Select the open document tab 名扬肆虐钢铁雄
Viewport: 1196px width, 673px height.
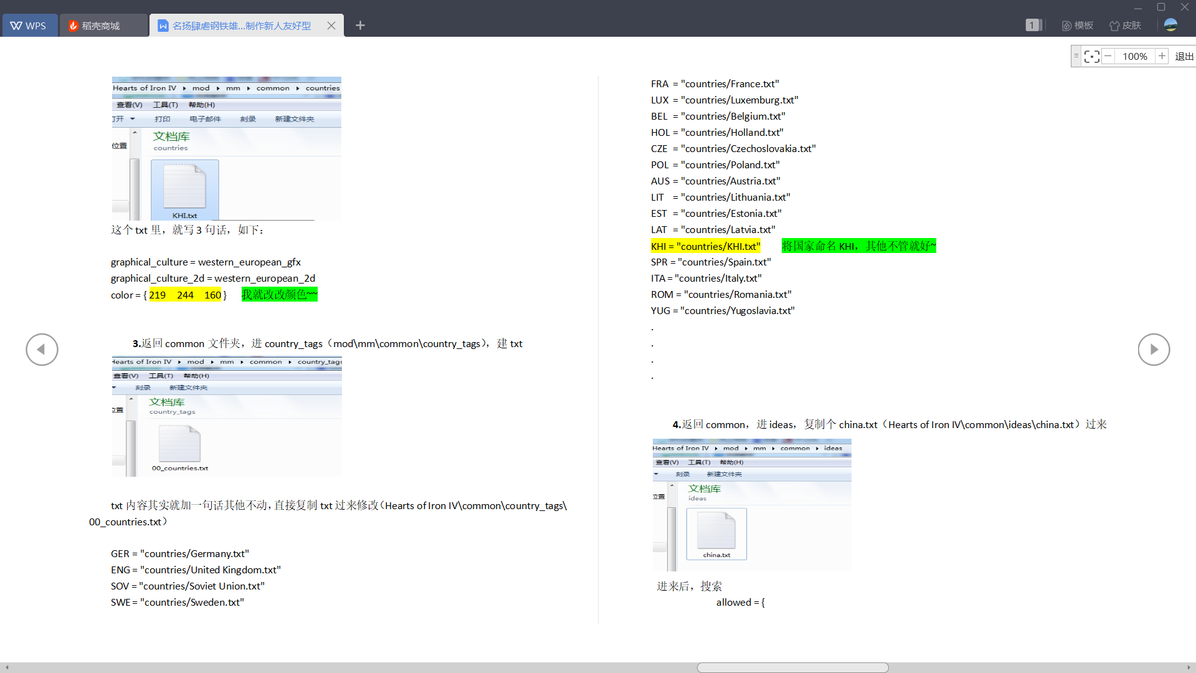pyautogui.click(x=241, y=26)
